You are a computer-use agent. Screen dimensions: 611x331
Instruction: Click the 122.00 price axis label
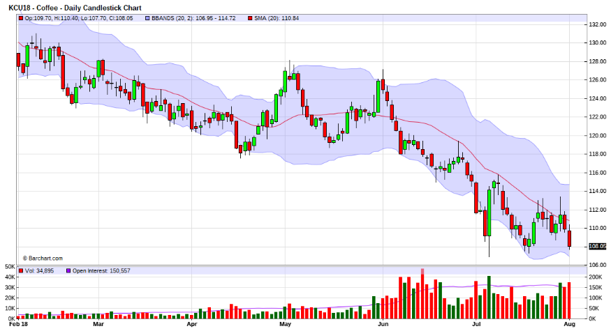pyautogui.click(x=598, y=116)
